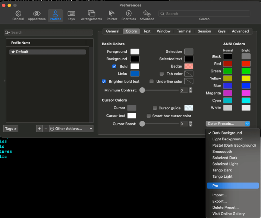Choose Light Background preset
The height and width of the screenshot is (218, 261).
(233, 139)
